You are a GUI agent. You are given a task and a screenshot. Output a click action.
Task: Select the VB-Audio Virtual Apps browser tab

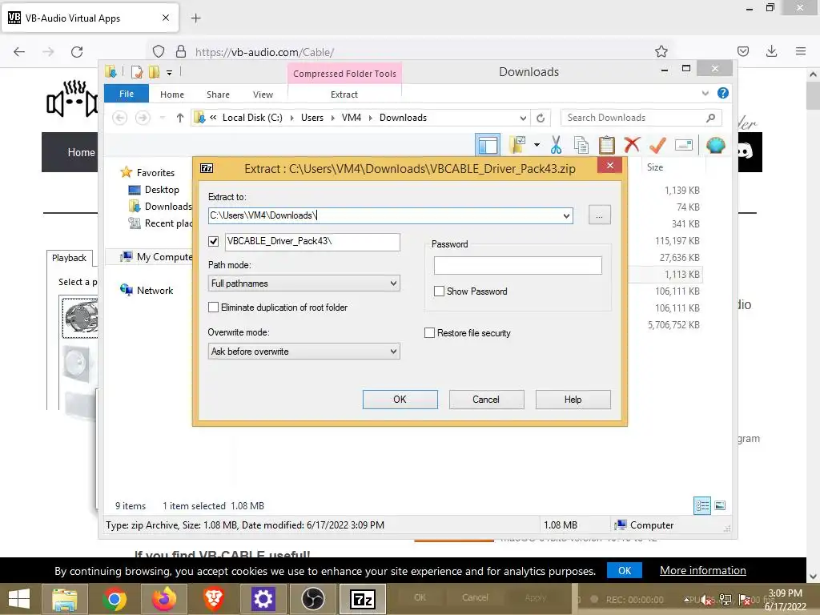coord(90,18)
